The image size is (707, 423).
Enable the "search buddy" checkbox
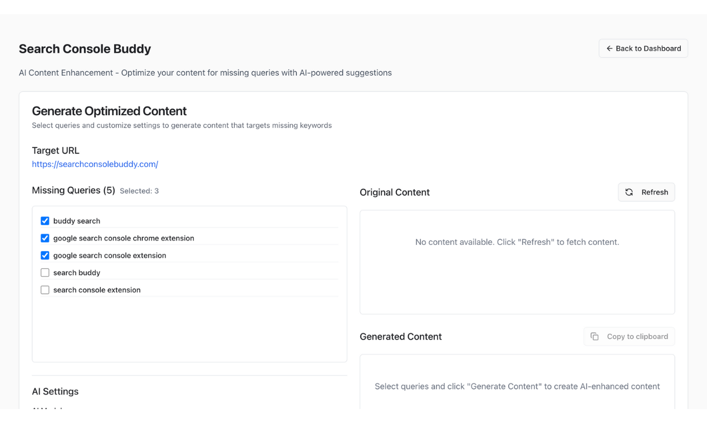coord(45,273)
